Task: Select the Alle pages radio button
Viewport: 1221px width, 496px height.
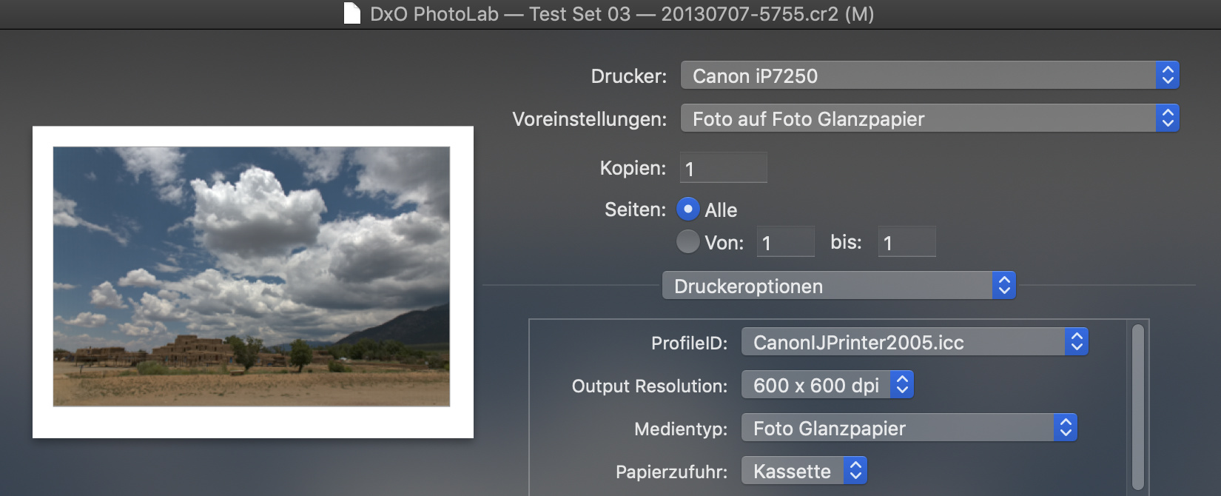Action: point(688,210)
